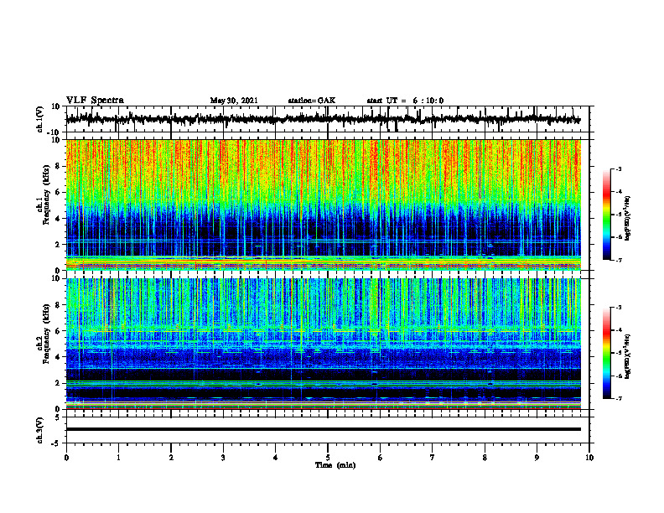Screen dimensions: 664x513
Task: Click the "-7" value on ch.2 colorbar
Action: pos(618,398)
